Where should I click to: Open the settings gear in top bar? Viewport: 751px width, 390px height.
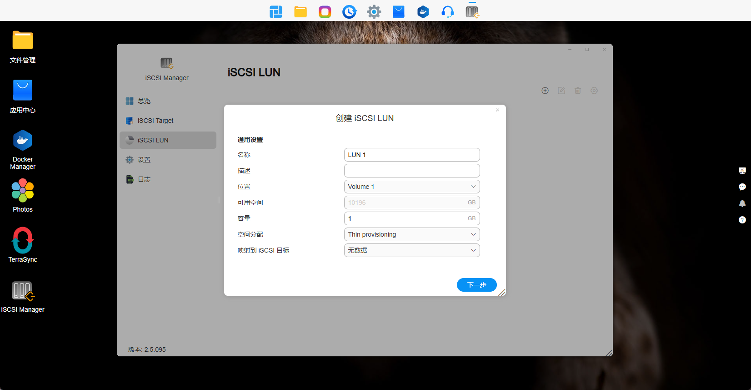pyautogui.click(x=374, y=12)
